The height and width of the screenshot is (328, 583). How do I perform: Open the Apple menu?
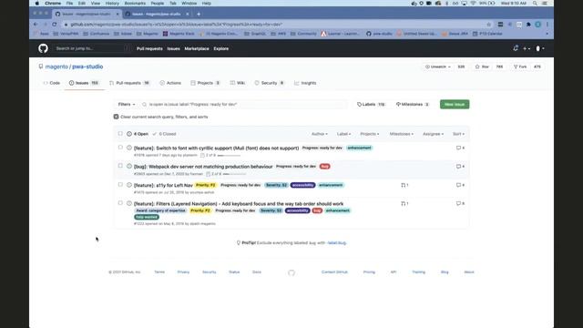pos(36,4)
